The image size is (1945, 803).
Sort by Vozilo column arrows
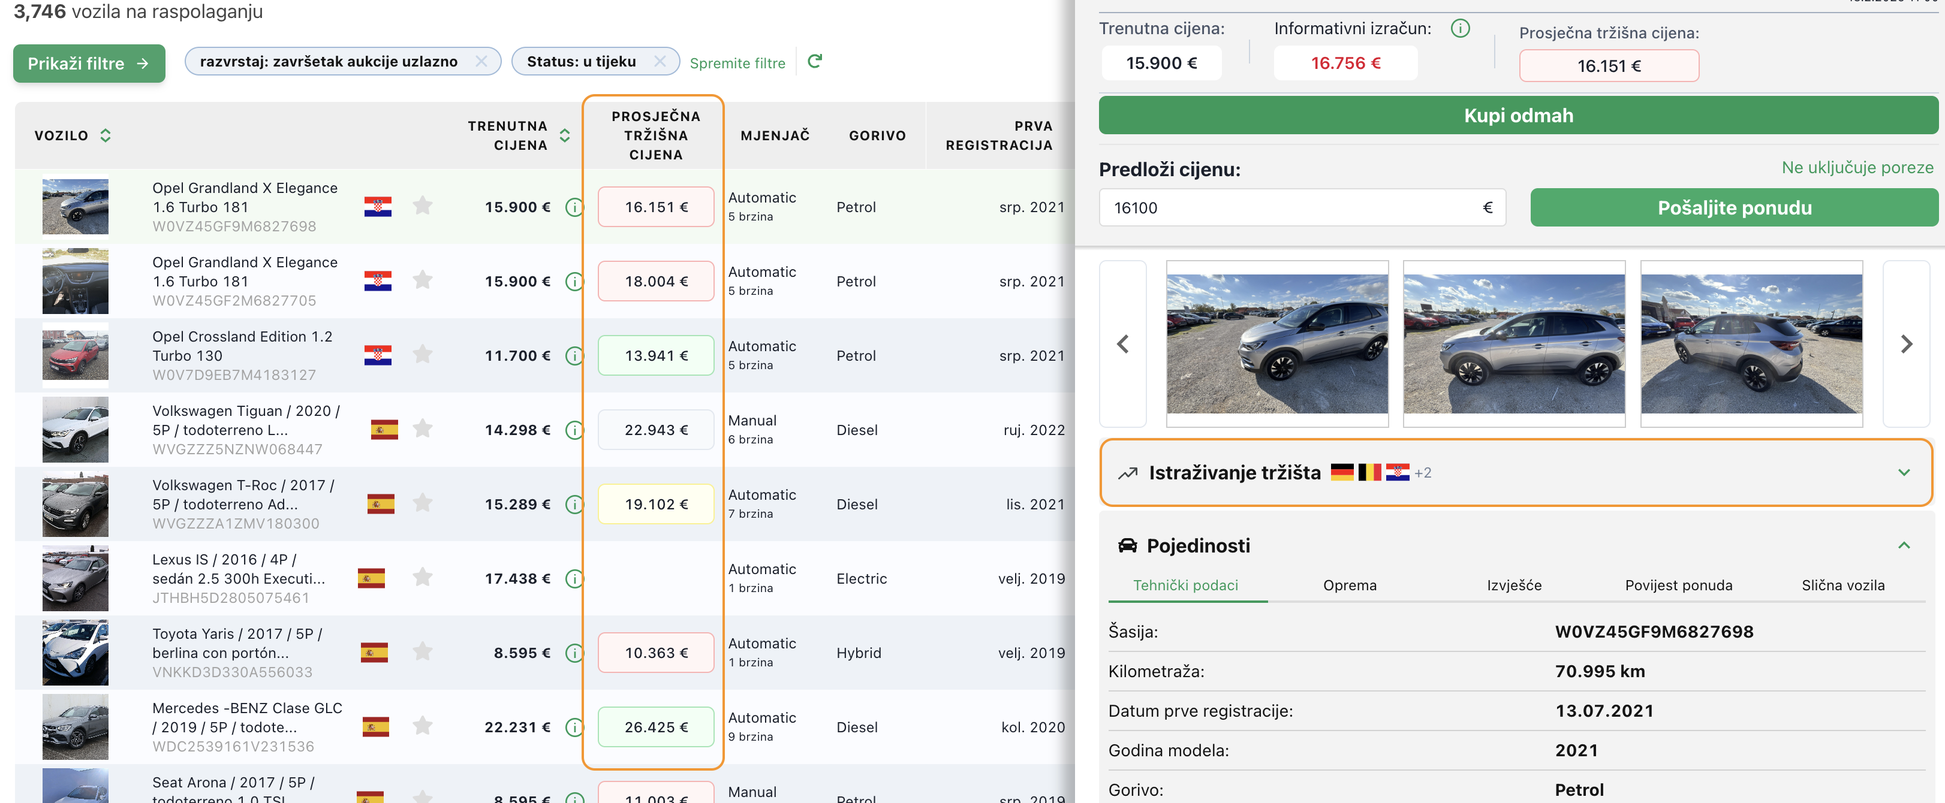(x=106, y=135)
